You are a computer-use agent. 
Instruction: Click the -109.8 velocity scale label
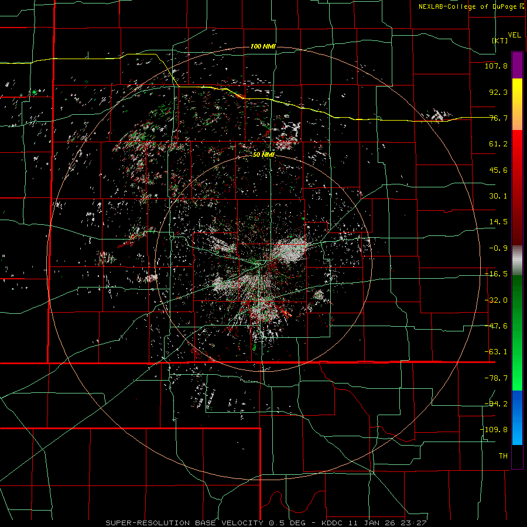coord(494,430)
